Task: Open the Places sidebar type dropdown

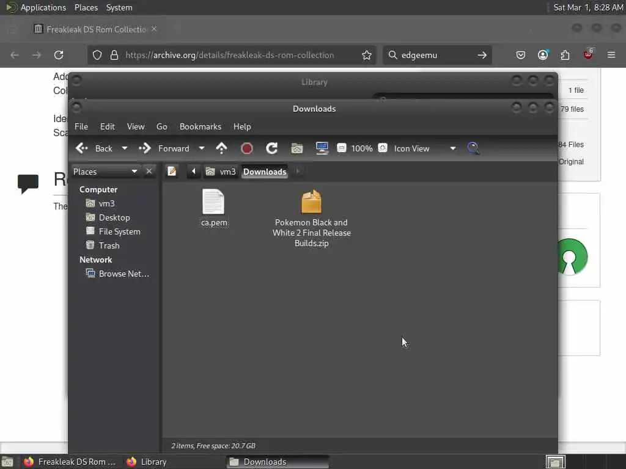Action: (x=105, y=172)
